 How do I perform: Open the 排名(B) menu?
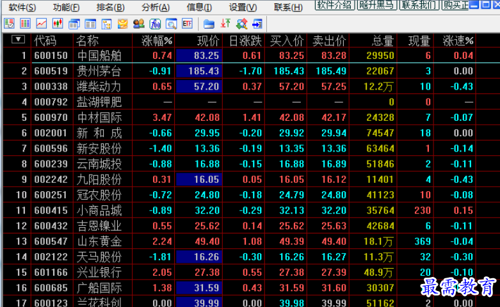point(110,7)
